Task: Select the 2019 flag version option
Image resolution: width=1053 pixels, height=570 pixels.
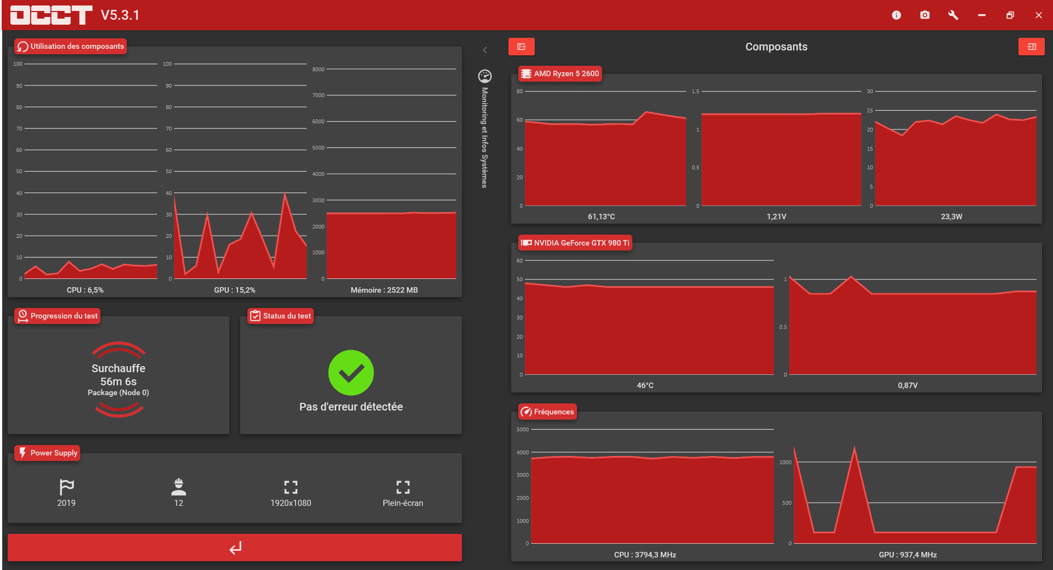Action: (66, 493)
